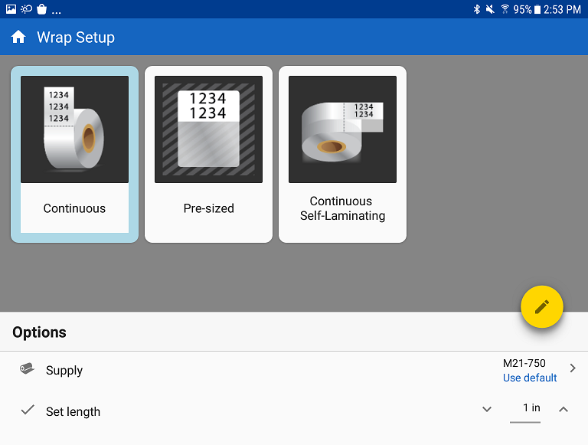Toggle the Set length checkmark

click(x=28, y=410)
